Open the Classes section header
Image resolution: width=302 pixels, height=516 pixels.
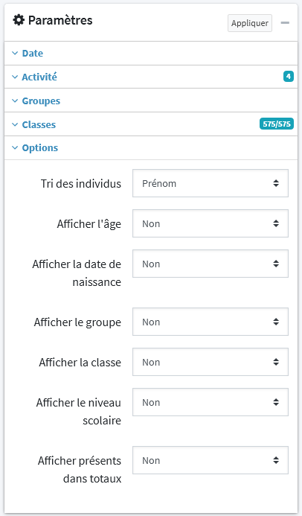point(151,124)
